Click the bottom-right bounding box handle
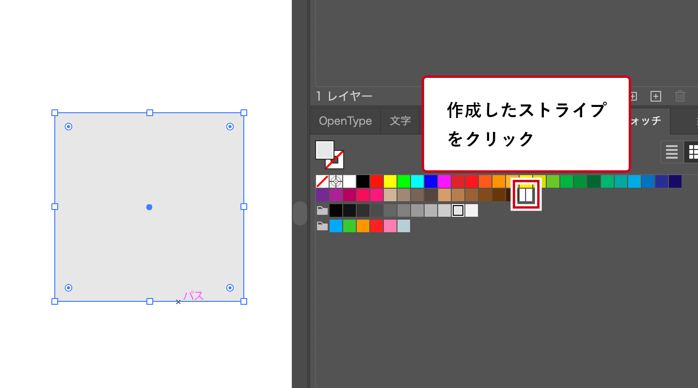 pyautogui.click(x=244, y=301)
